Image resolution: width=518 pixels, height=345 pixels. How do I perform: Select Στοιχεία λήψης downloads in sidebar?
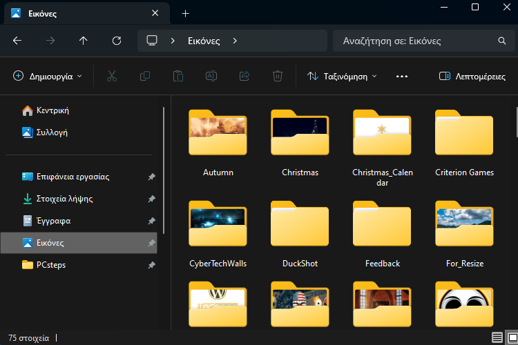[x=79, y=199]
